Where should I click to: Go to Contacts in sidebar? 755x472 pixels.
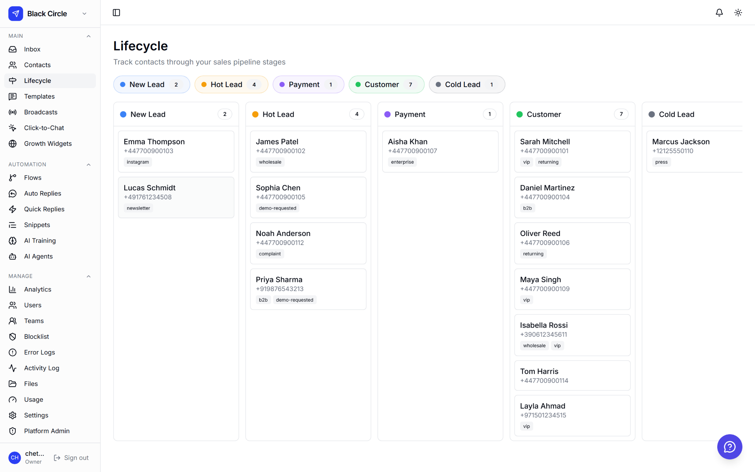50,65
